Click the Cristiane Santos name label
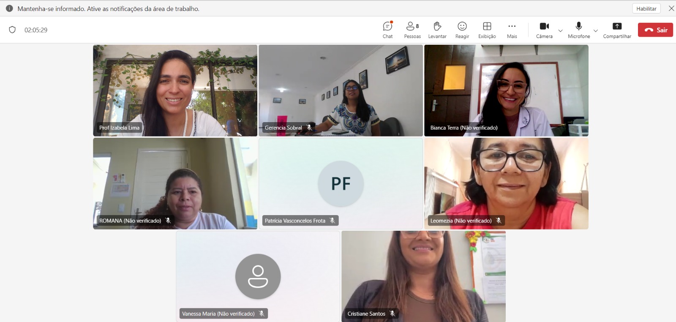 pos(366,314)
